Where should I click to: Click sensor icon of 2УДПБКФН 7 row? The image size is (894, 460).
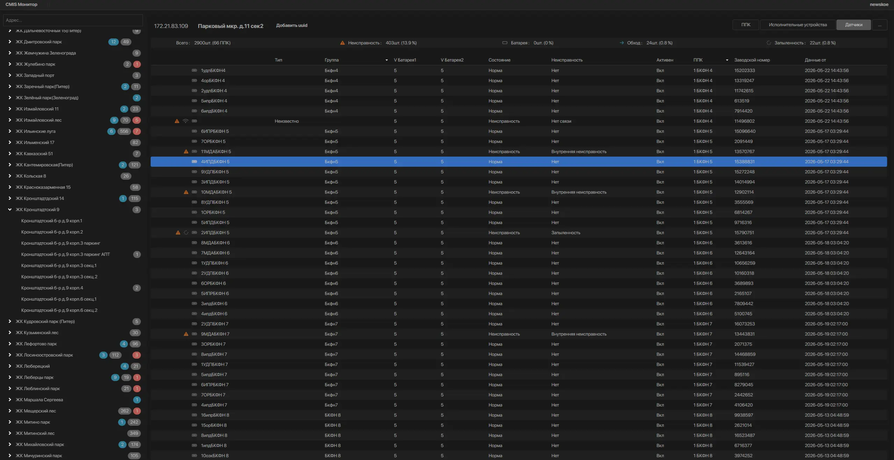[194, 324]
